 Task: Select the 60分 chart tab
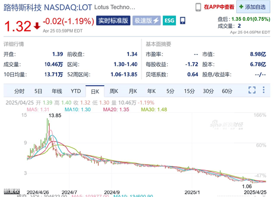click(227, 91)
